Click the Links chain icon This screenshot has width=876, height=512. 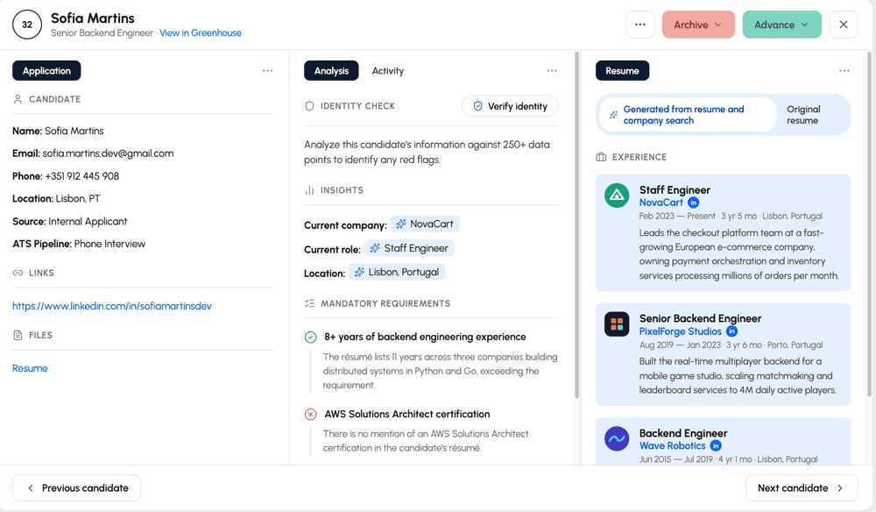click(x=18, y=273)
